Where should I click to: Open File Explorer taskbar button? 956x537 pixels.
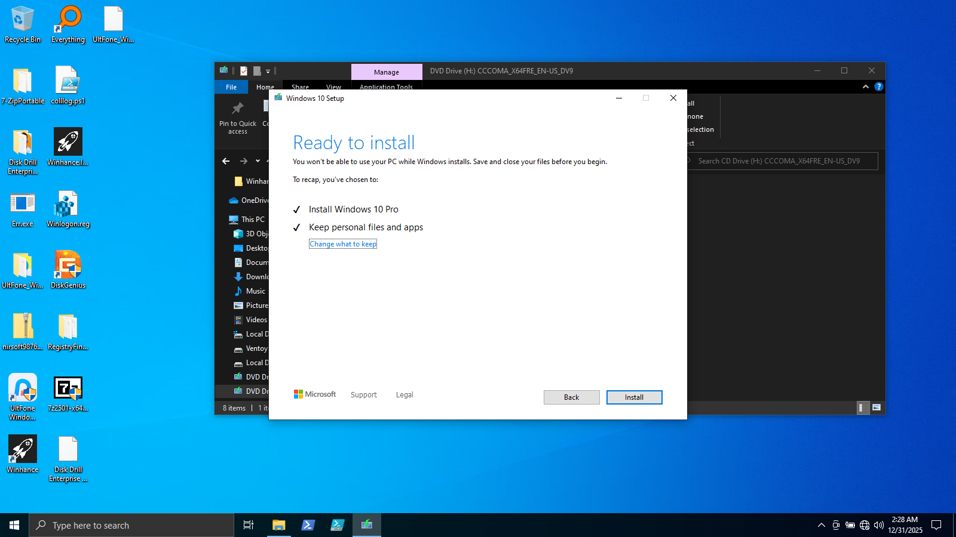click(278, 525)
